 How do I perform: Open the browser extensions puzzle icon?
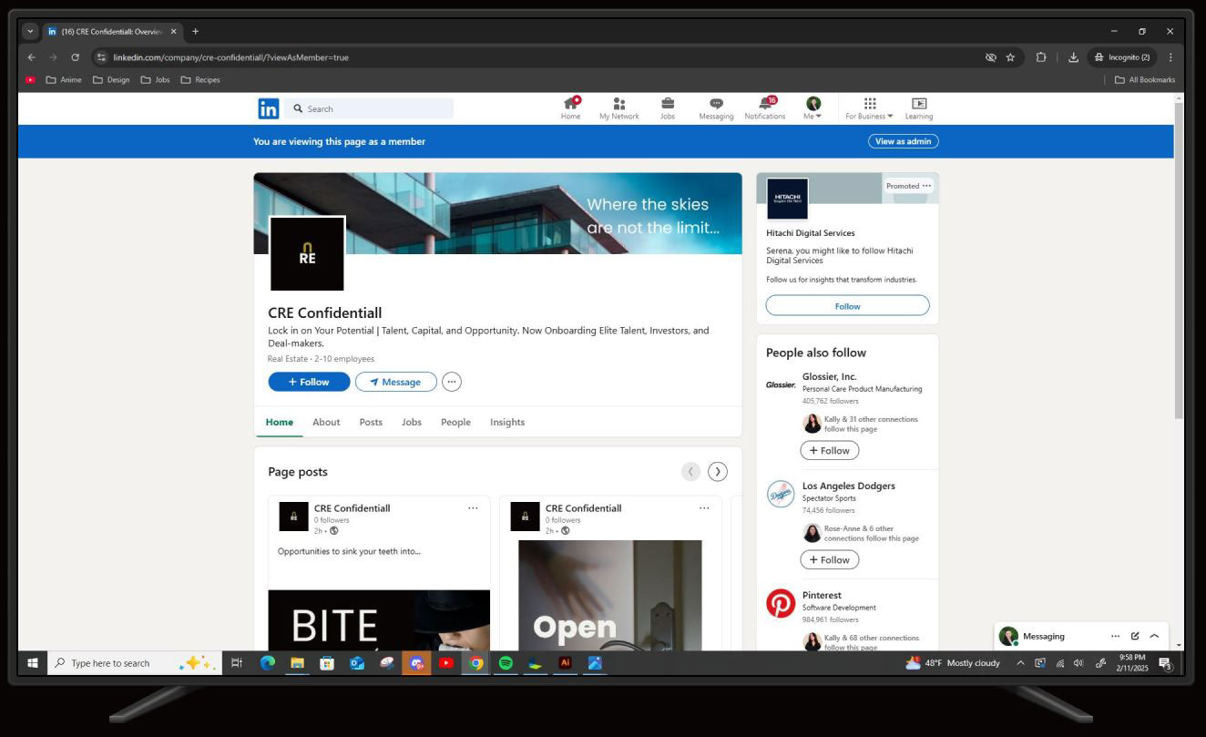coord(1041,57)
